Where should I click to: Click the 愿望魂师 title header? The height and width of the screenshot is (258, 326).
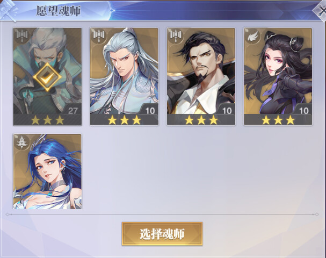[58, 11]
